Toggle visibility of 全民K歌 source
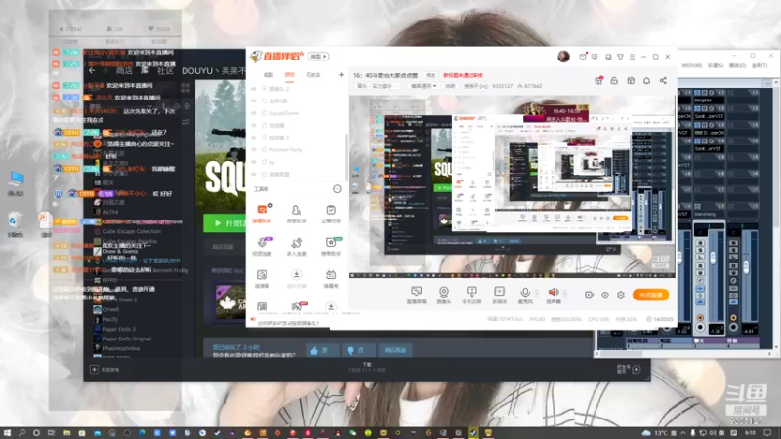Viewport: 781px width, 439px height. [254, 101]
